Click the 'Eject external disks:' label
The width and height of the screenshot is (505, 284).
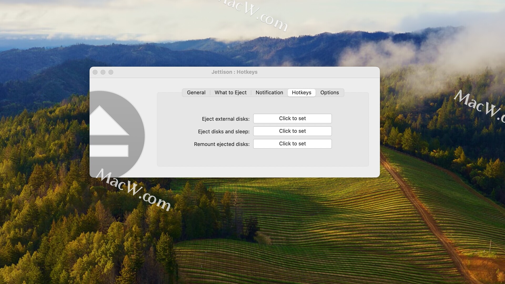tap(225, 119)
